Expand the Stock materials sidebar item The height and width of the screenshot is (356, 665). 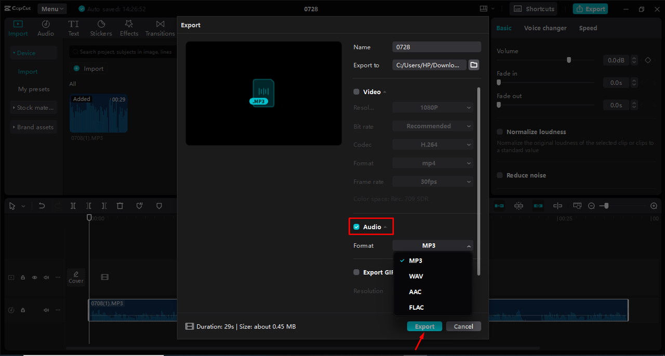[x=34, y=108]
